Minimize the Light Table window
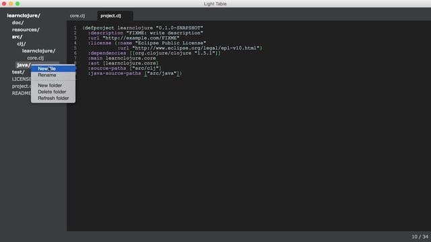431x242 pixels. (x=11, y=3)
